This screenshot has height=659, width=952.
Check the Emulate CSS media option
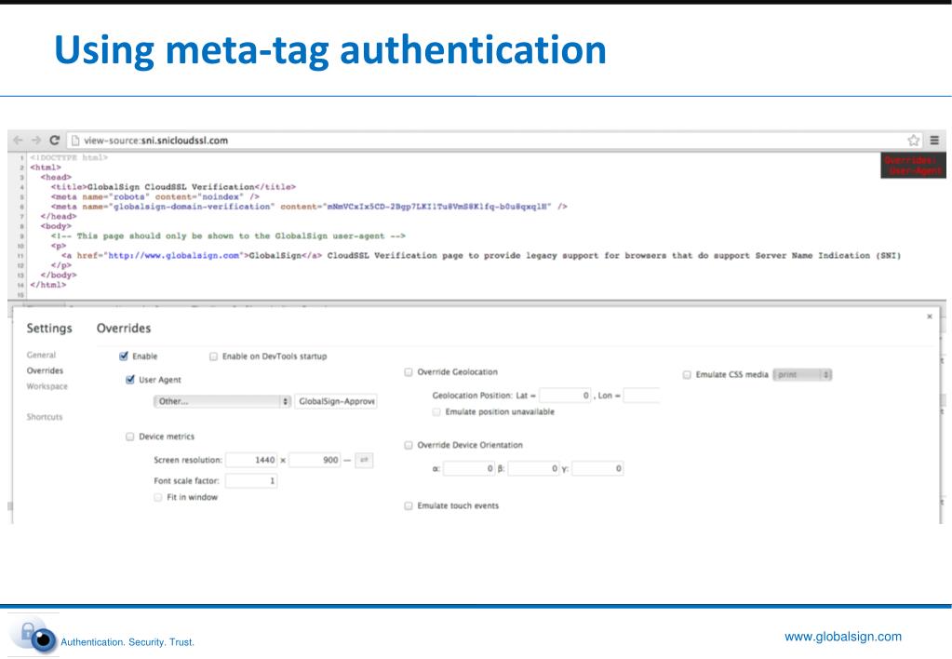tap(687, 375)
